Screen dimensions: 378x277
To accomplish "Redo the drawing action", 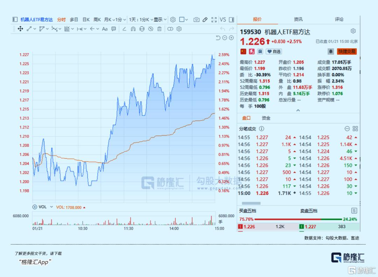I will pyautogui.click(x=231, y=29).
